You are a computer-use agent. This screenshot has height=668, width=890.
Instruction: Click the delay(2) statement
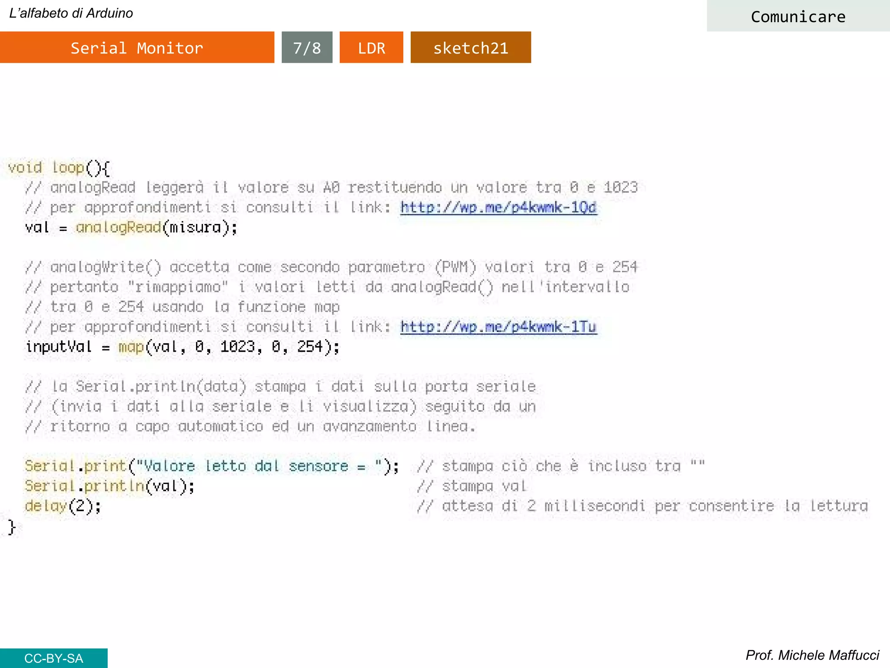pos(63,506)
